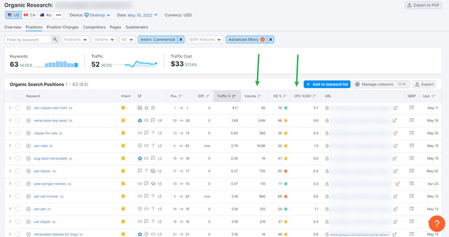Add 'pet clipper' keyword via plus icon
This screenshot has width=449, height=237.
coord(28,171)
